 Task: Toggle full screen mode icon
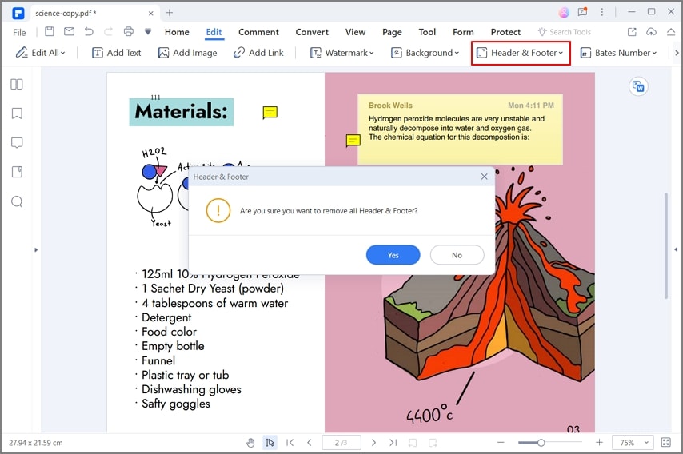click(666, 443)
